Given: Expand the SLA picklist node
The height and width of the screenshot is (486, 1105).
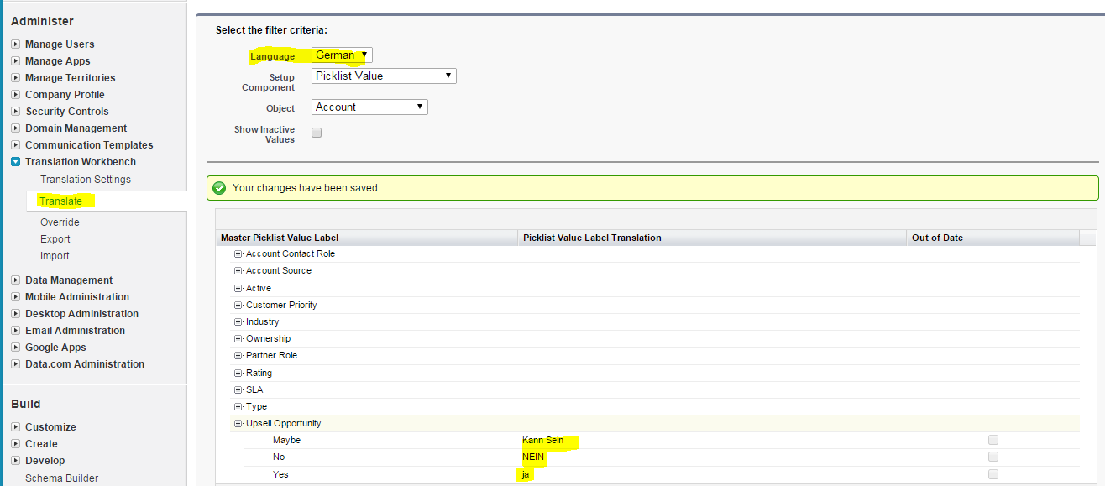Looking at the screenshot, I should point(238,390).
